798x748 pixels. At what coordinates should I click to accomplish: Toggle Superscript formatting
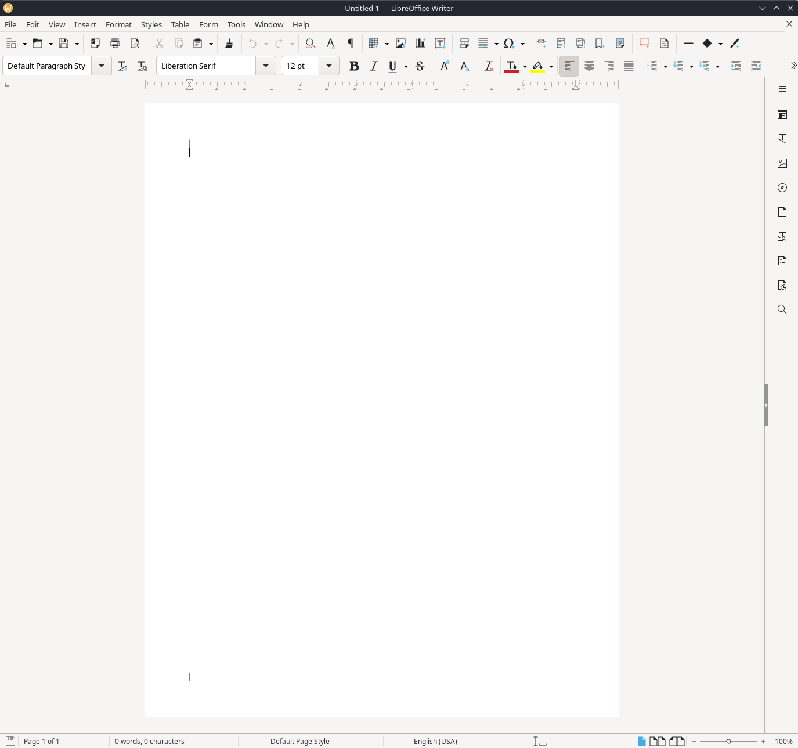tap(445, 66)
